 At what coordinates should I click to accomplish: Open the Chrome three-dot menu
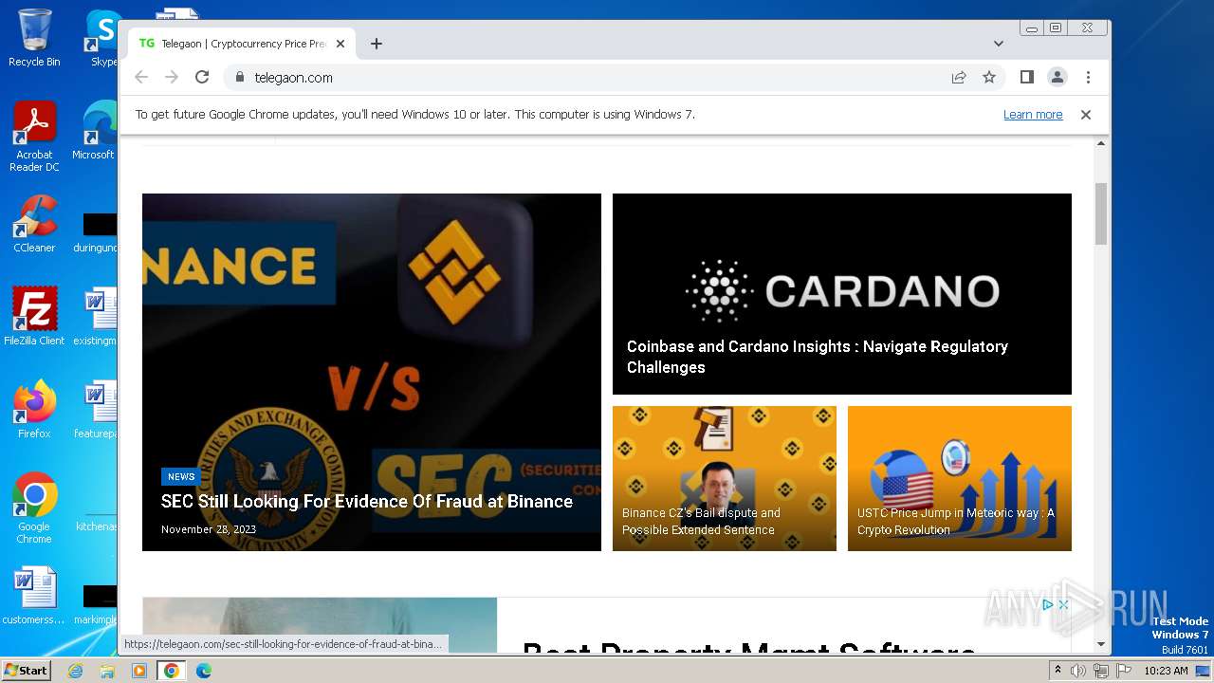click(x=1088, y=77)
